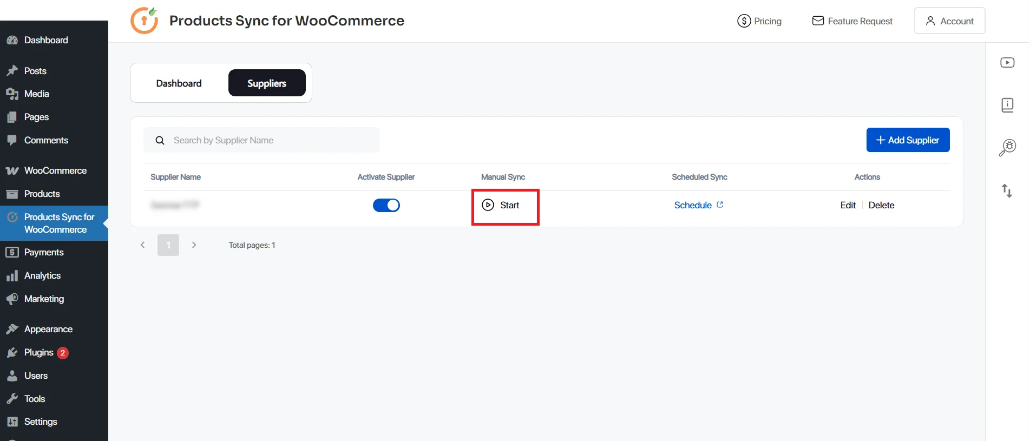The height and width of the screenshot is (441, 1030).
Task: Open the Pricing link
Action: point(759,21)
